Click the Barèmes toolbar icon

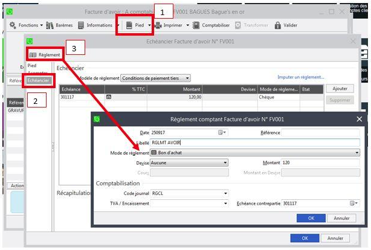click(x=51, y=25)
